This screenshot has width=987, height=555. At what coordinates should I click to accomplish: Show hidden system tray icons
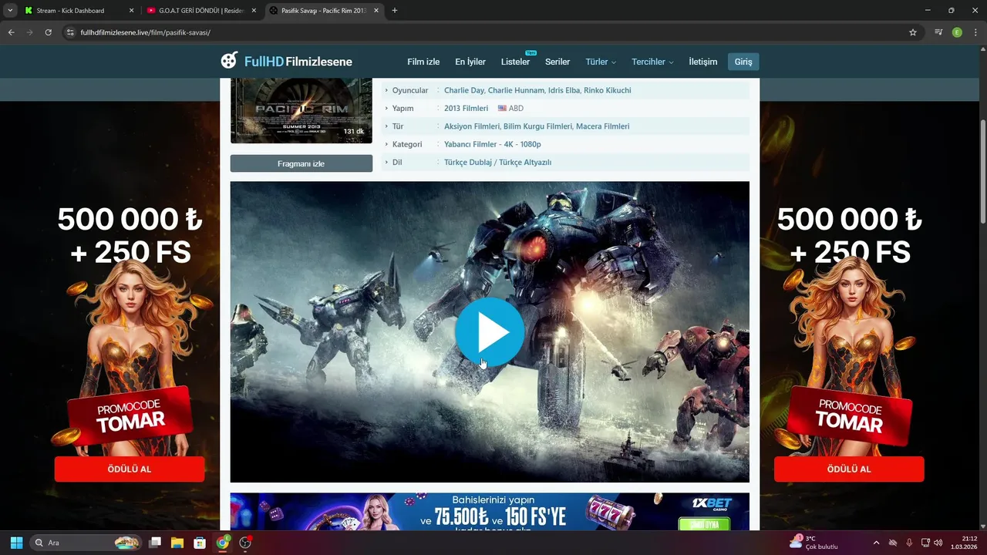876,543
